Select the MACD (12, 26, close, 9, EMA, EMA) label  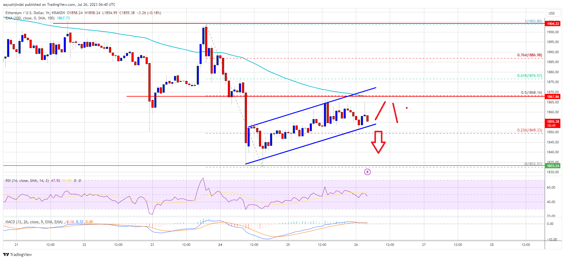[34, 222]
